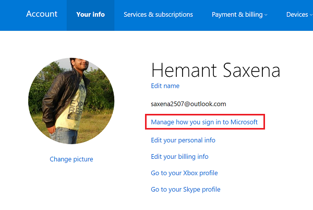Expand the chevron beside Devices
Viewport: 313px width, 210px height.
pos(310,15)
